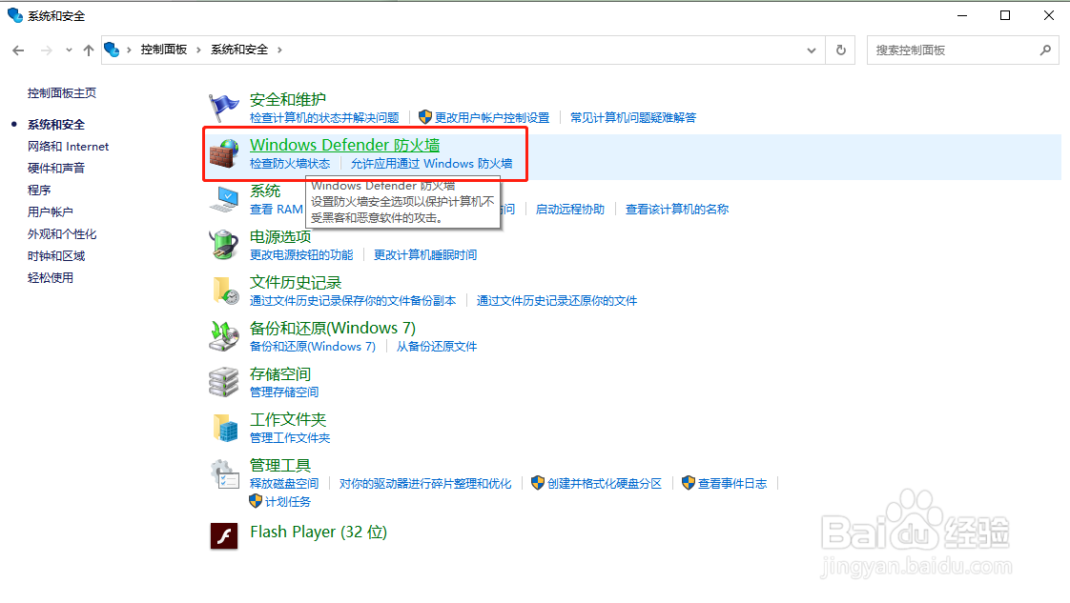1070x603 pixels.
Task: Expand chevron before 控制面板 breadcrumb
Action: [129, 50]
